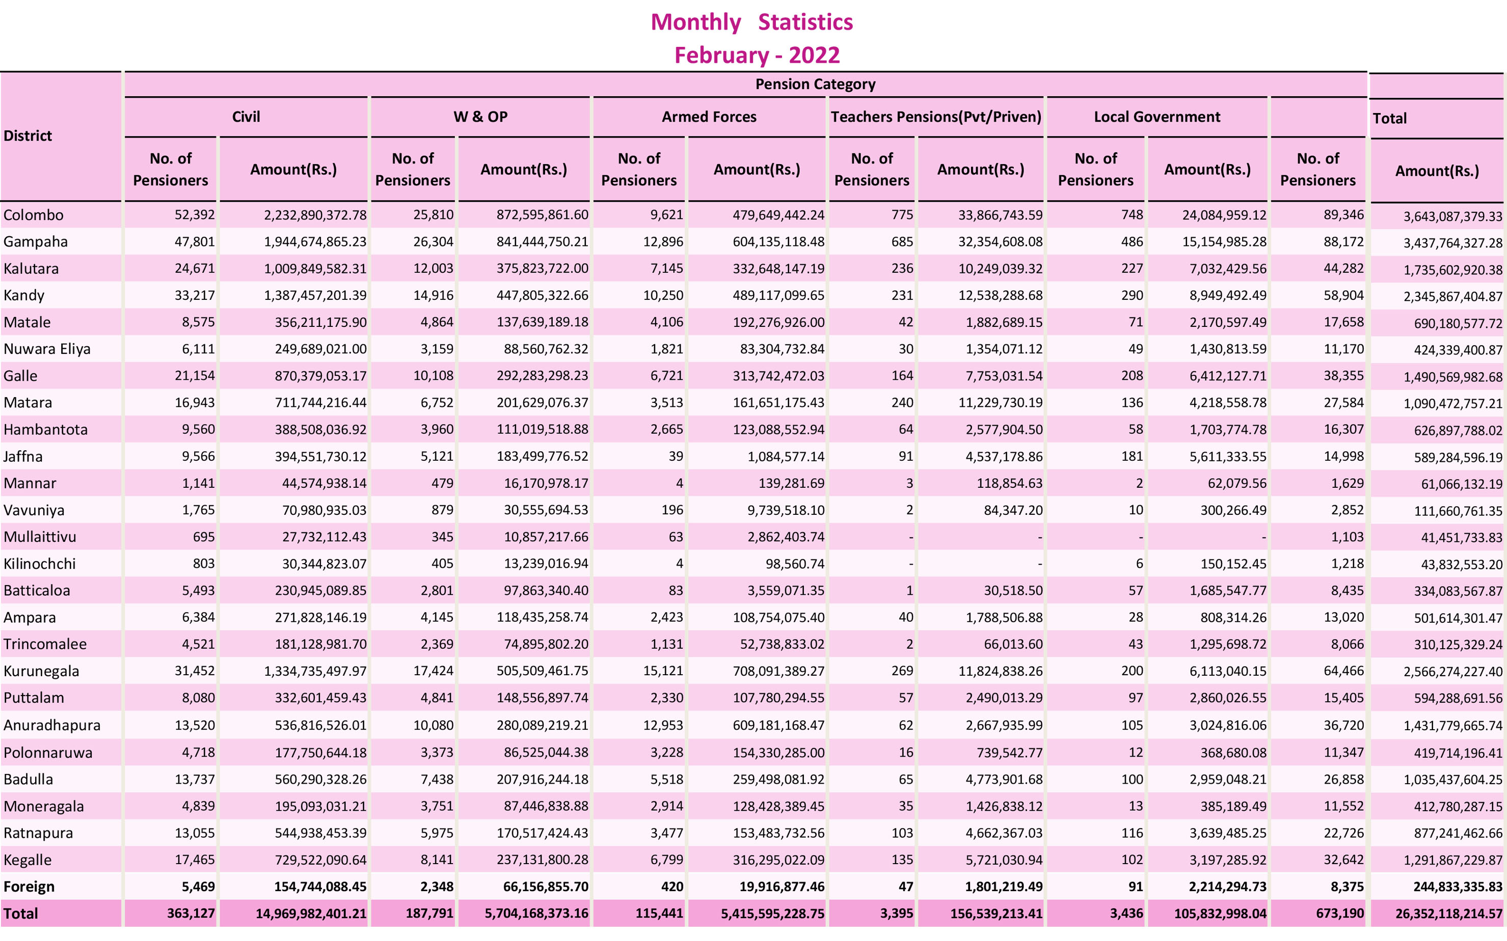
Task: Click the Kalutara district label
Action: (x=31, y=269)
